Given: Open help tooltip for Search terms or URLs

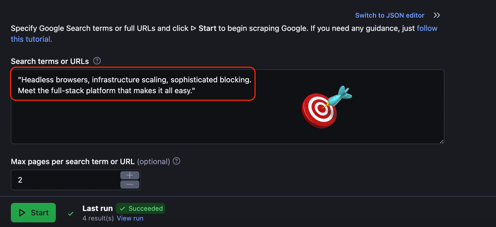Looking at the screenshot, I should 97,61.
